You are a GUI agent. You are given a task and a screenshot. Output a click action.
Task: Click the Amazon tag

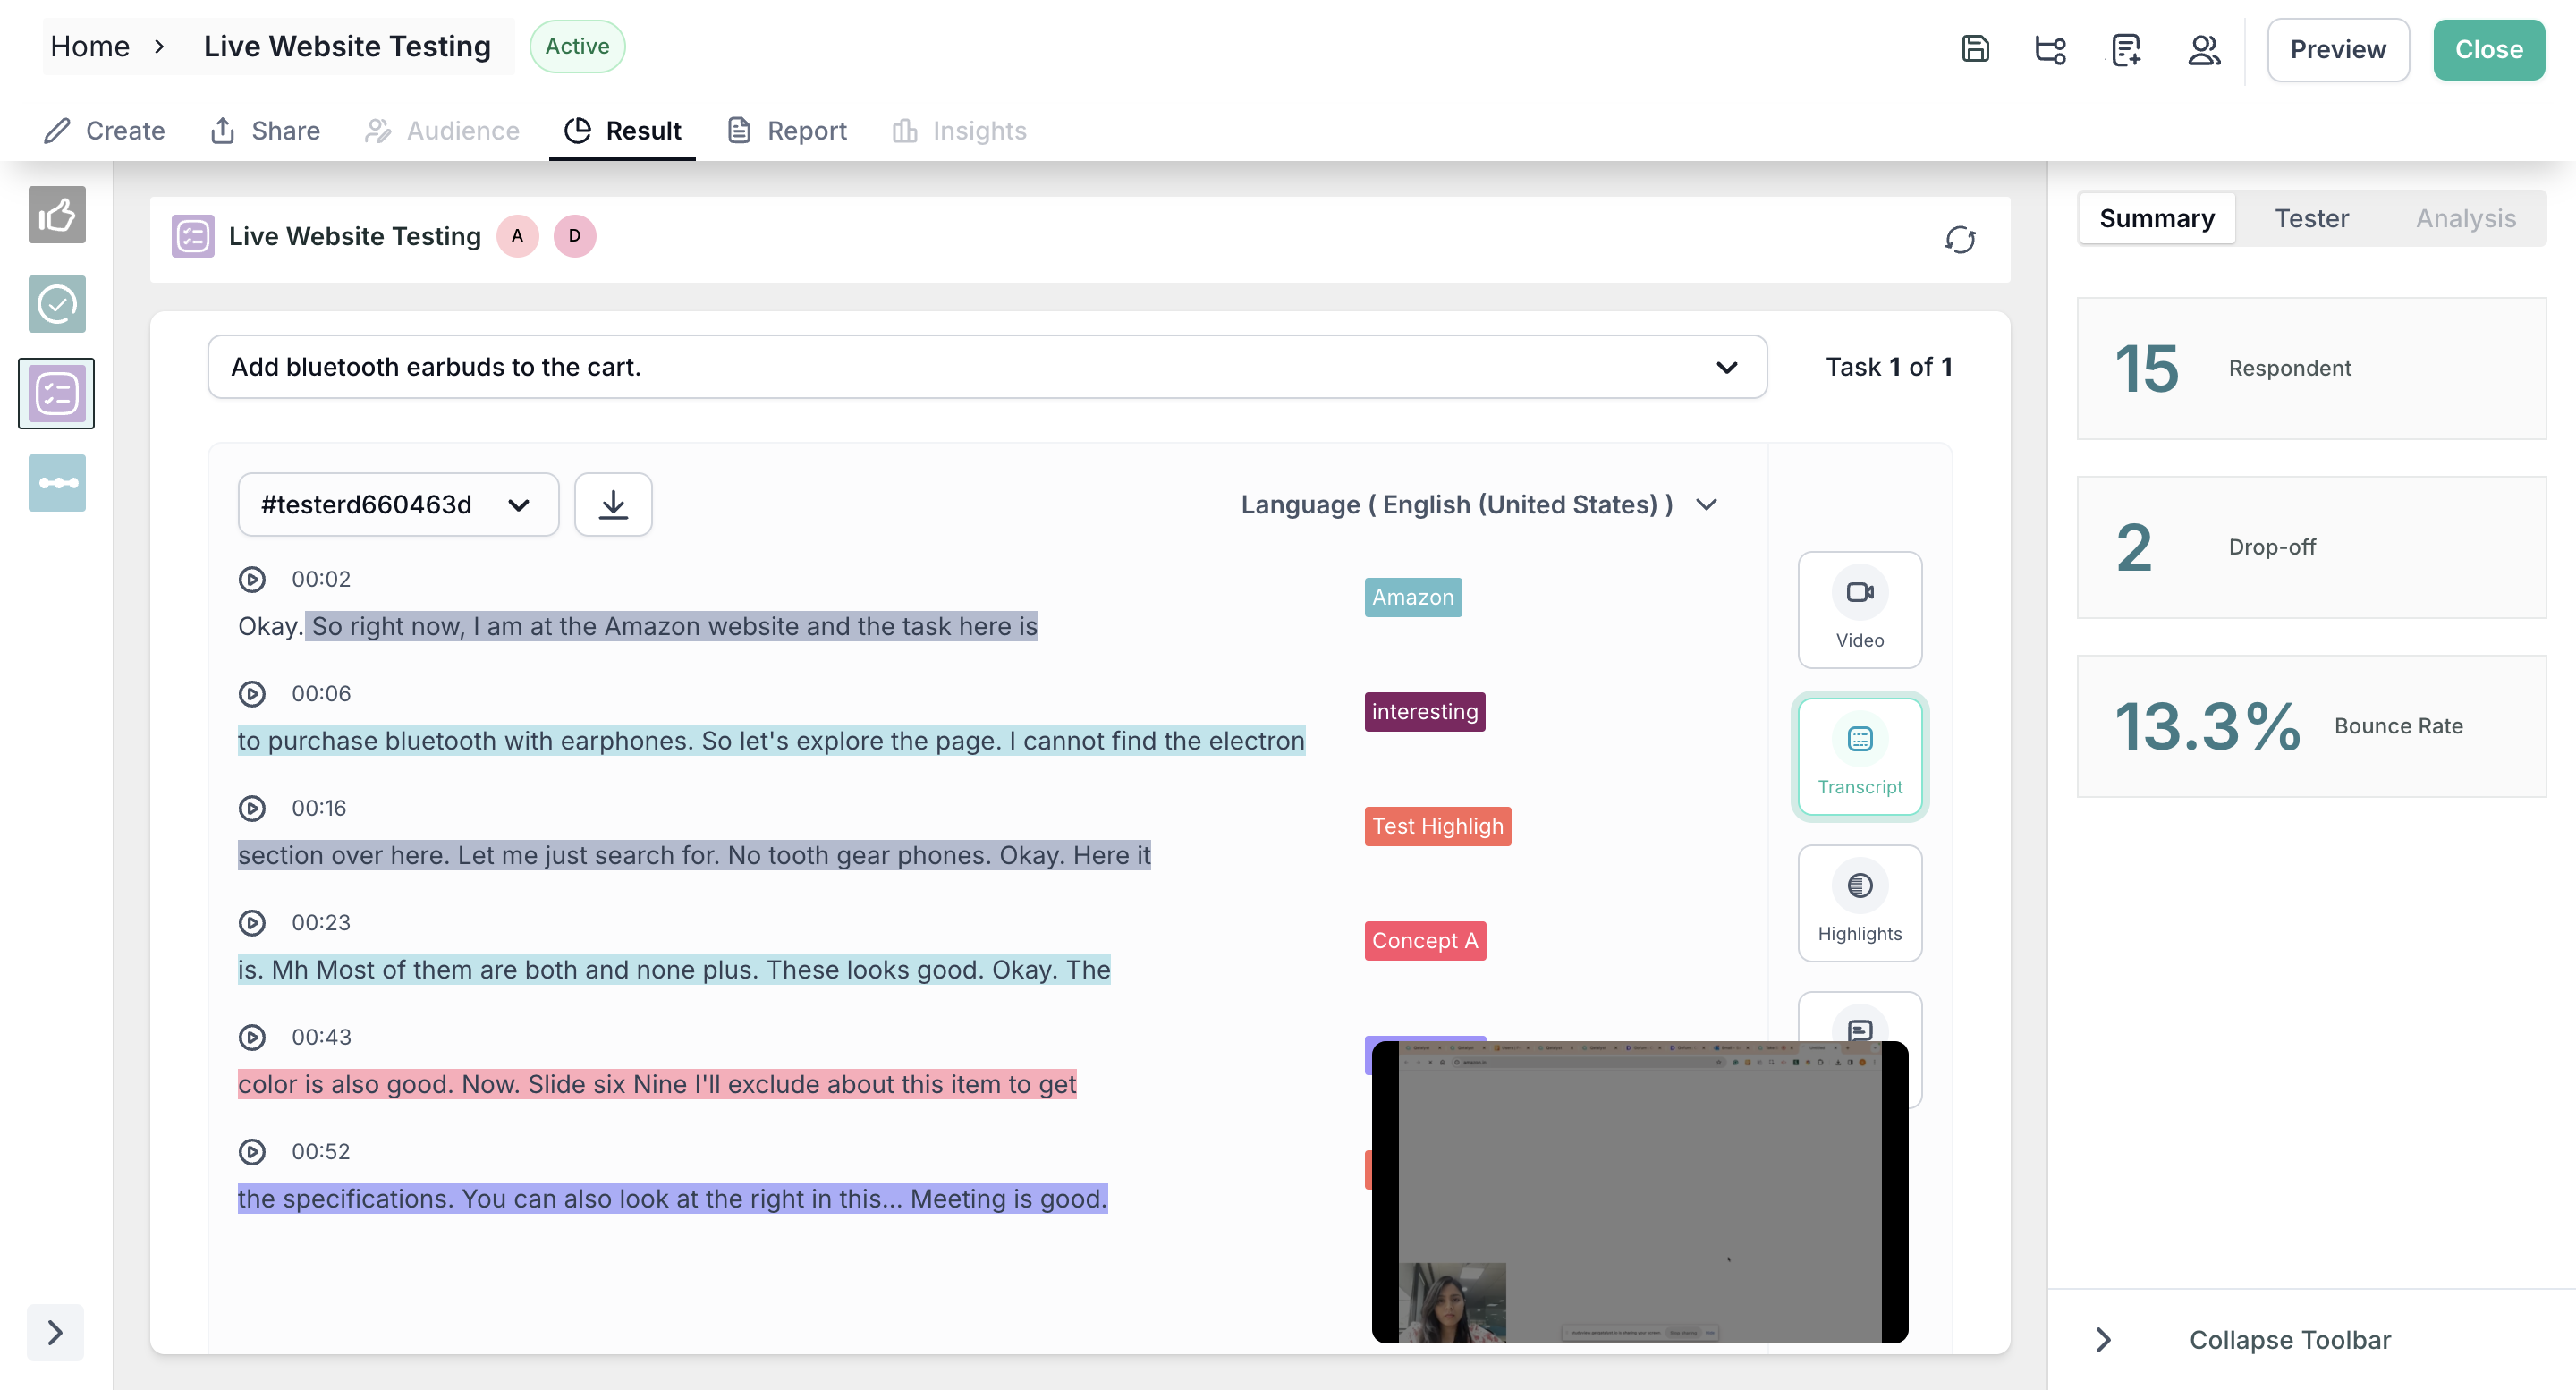(1413, 597)
